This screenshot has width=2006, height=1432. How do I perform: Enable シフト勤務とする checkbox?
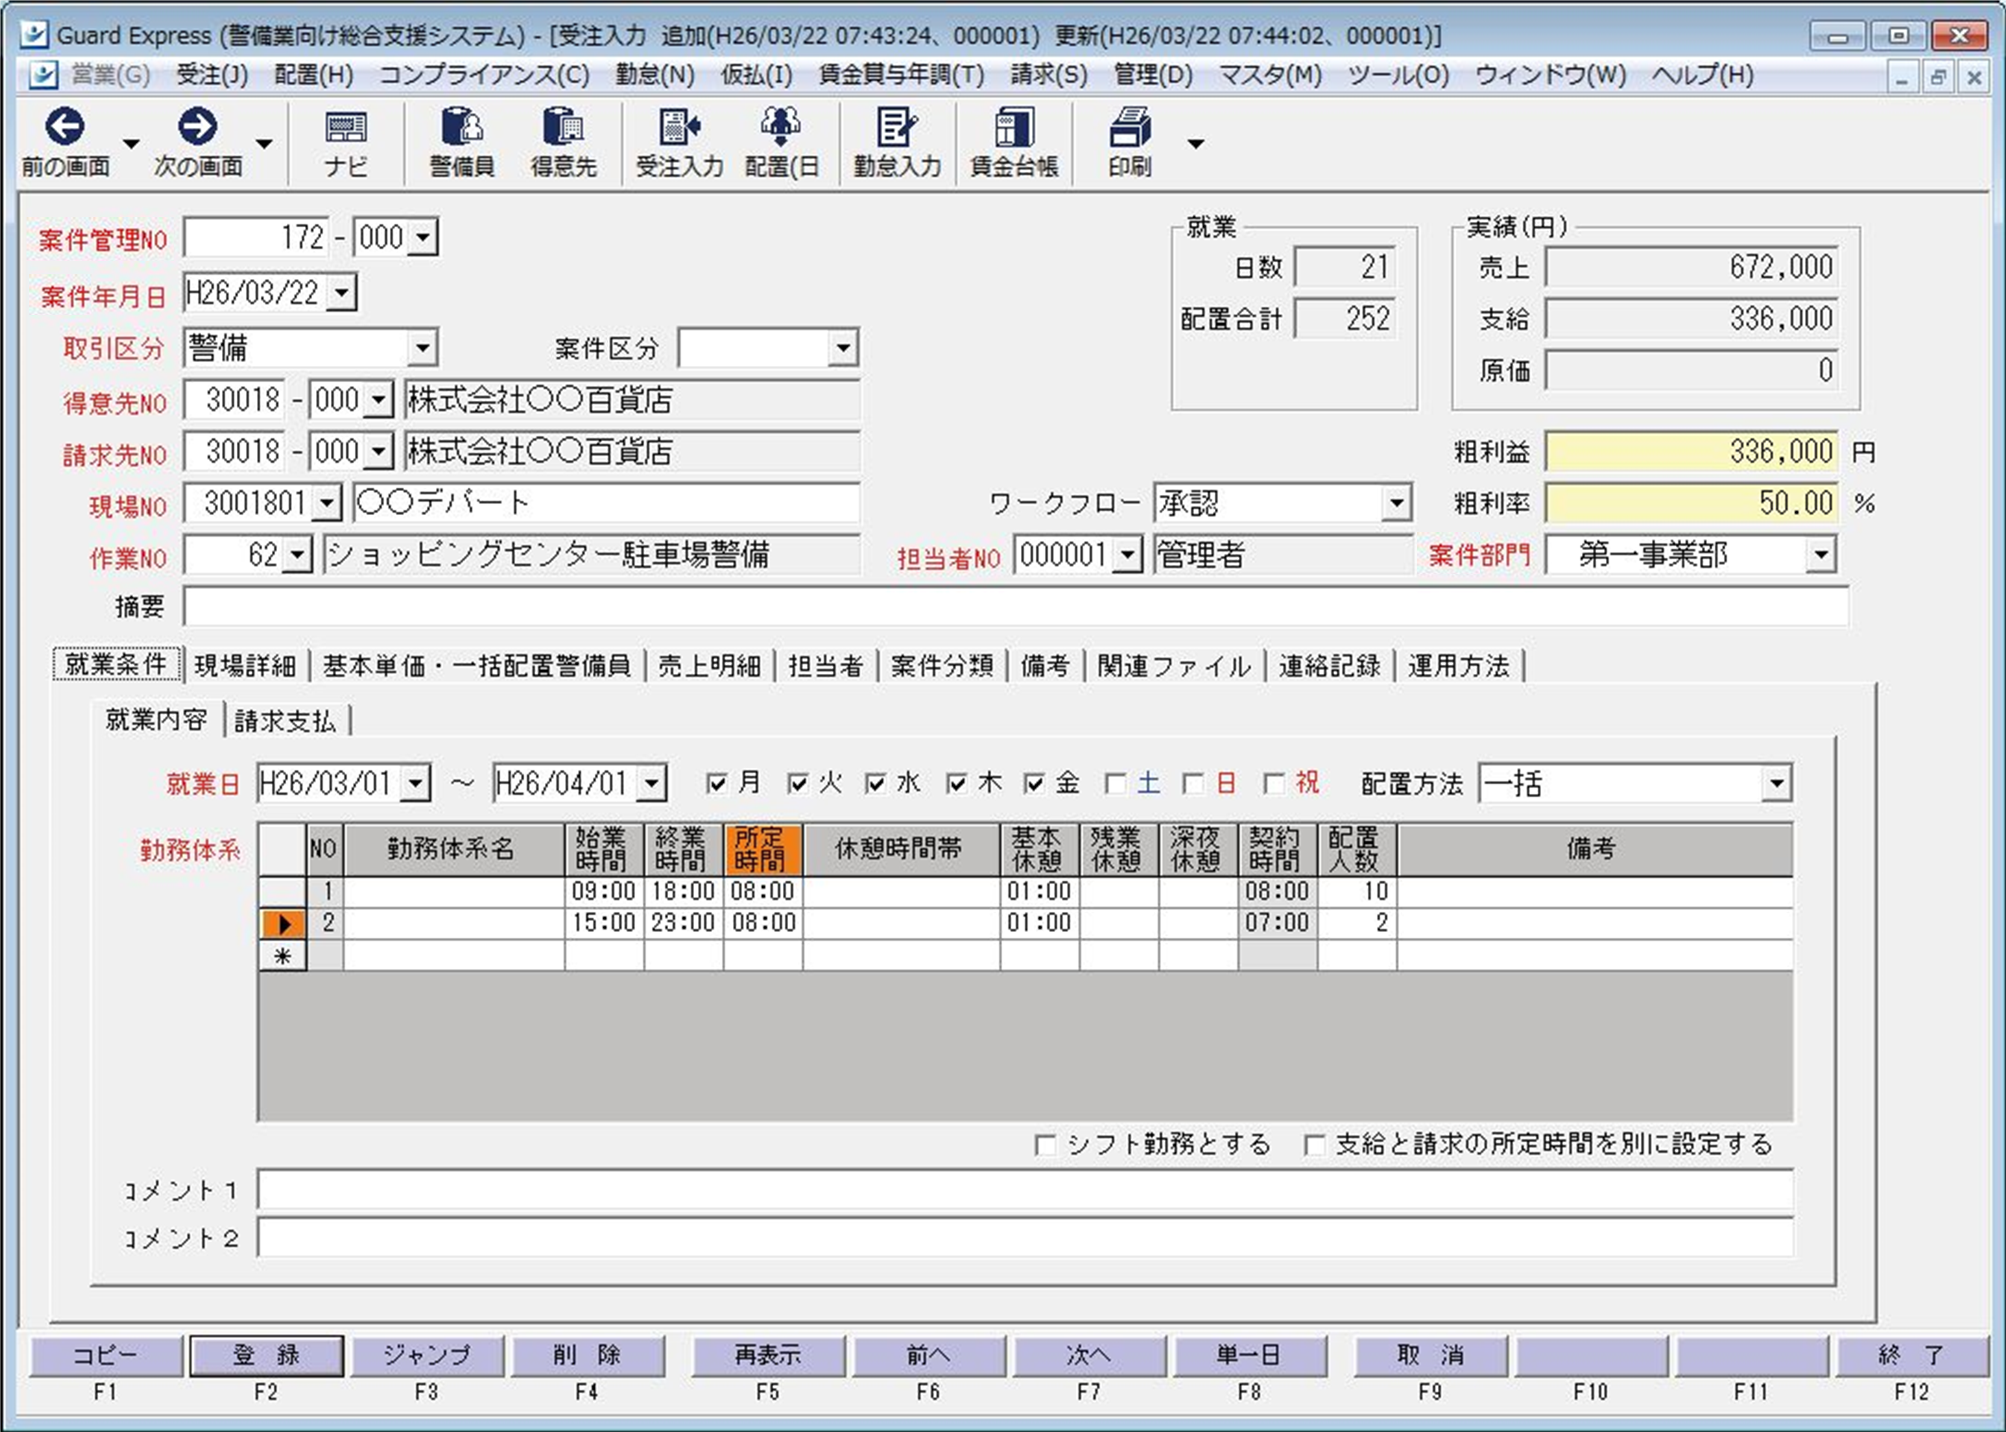[x=1045, y=1144]
